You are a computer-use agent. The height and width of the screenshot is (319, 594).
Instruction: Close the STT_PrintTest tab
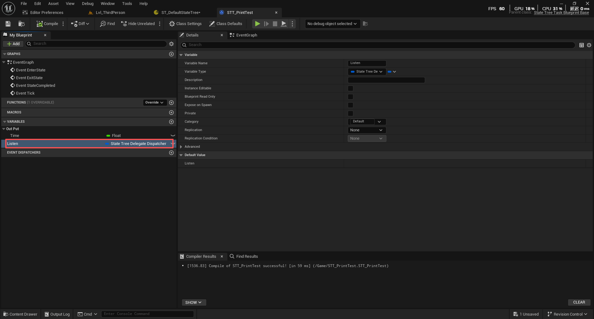(x=276, y=13)
